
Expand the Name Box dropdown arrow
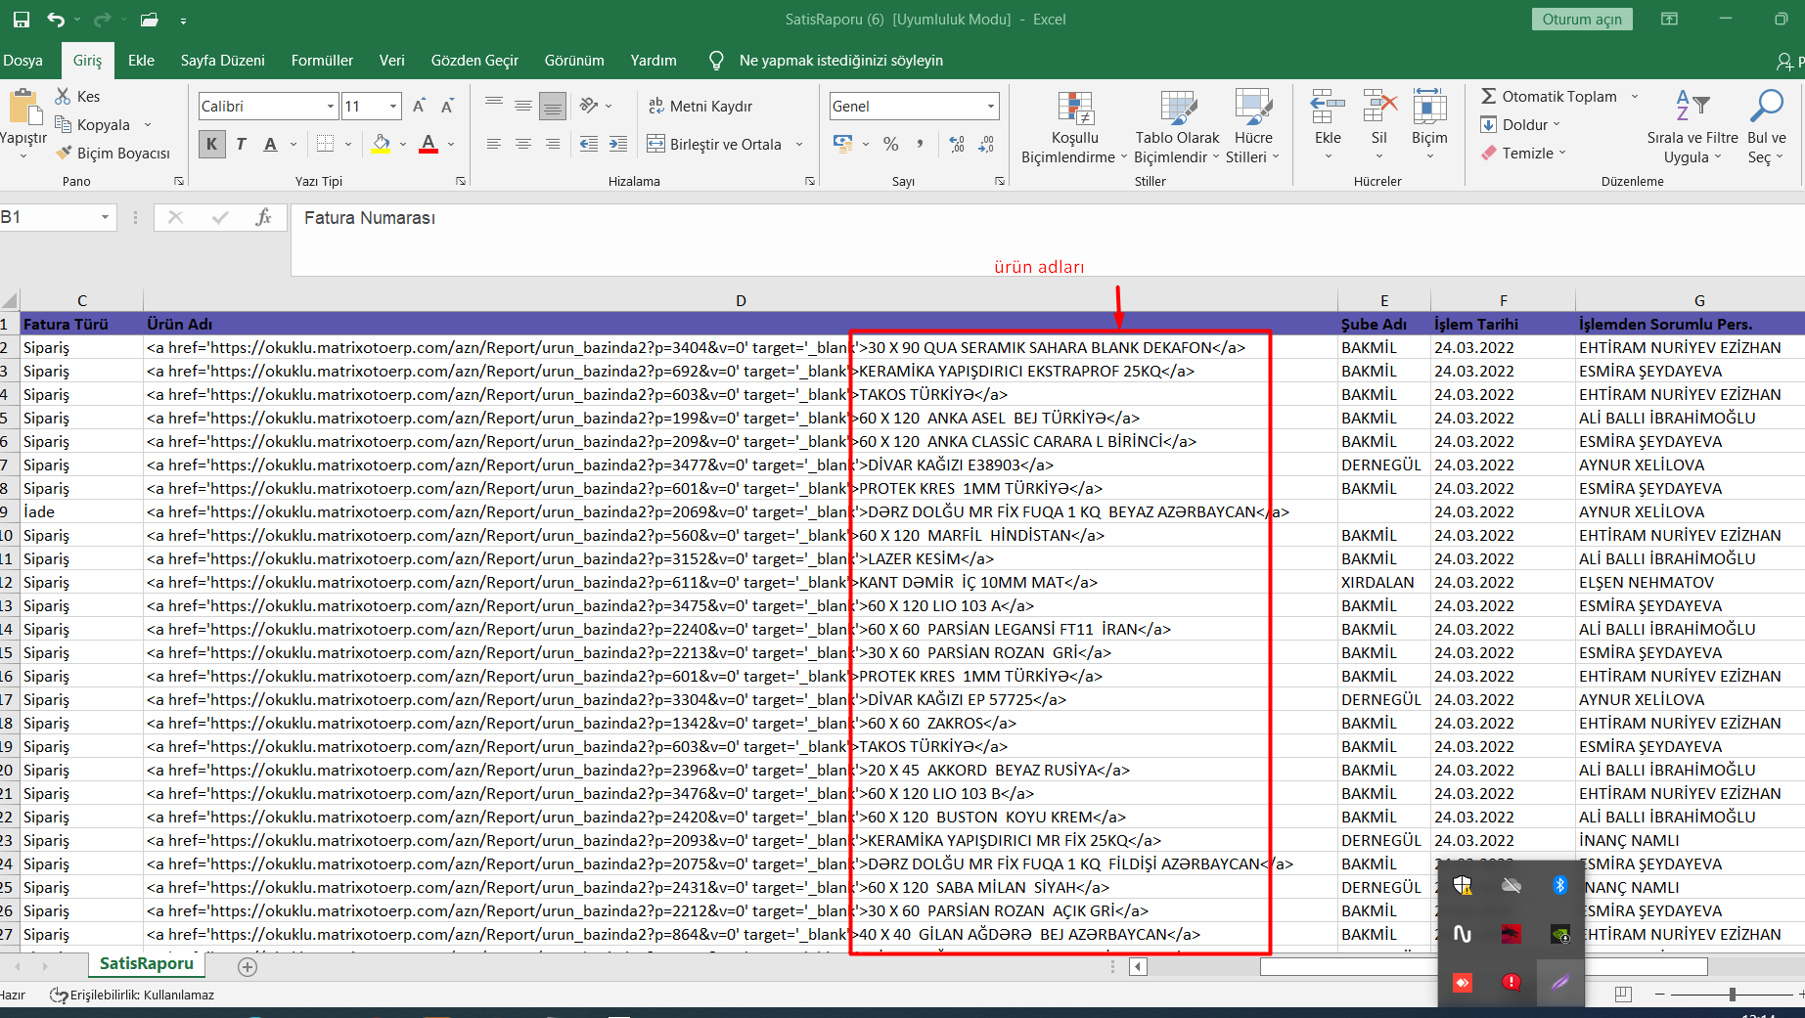coord(105,217)
